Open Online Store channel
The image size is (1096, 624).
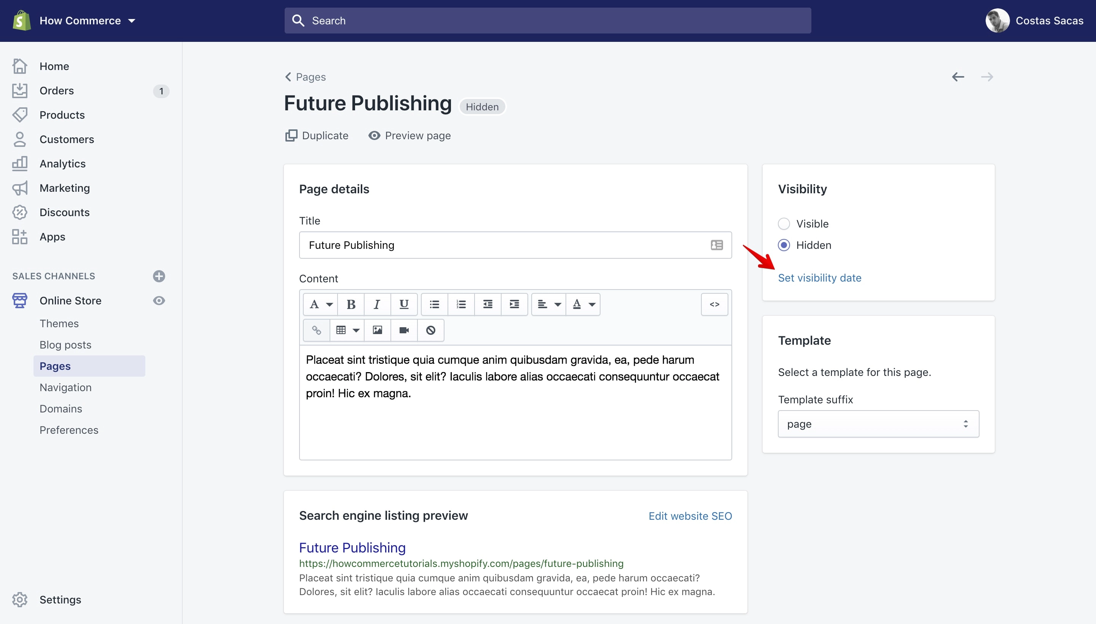tap(70, 301)
